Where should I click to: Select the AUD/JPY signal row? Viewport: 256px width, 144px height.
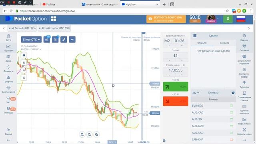click(x=213, y=119)
